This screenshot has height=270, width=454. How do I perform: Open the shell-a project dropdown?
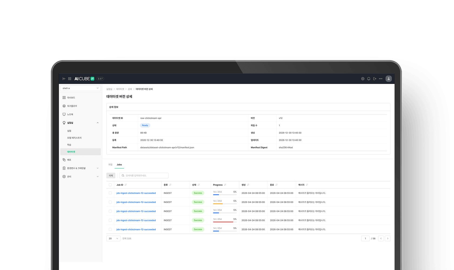[81, 88]
